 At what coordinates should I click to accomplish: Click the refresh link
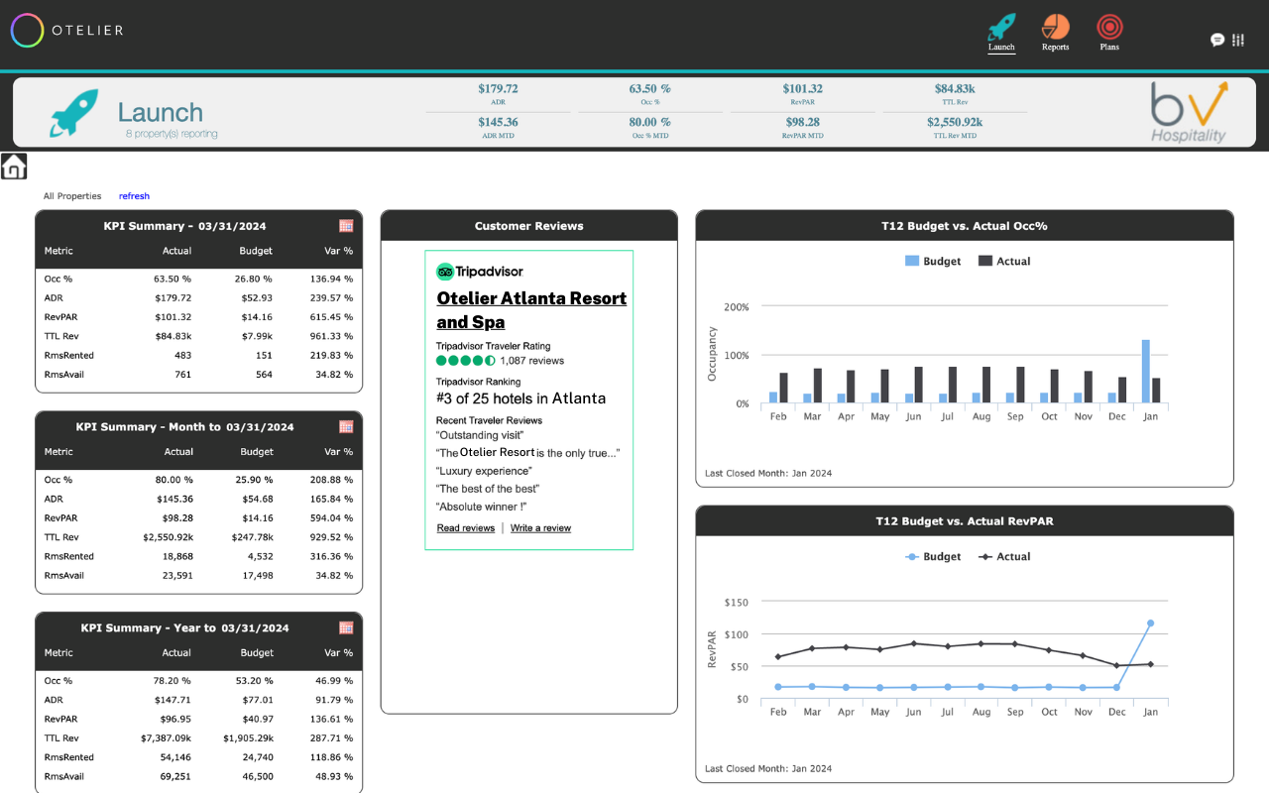134,196
